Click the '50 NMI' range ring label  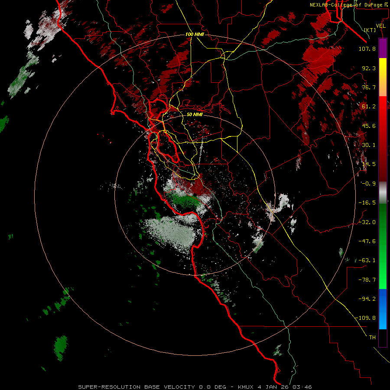[195, 114]
